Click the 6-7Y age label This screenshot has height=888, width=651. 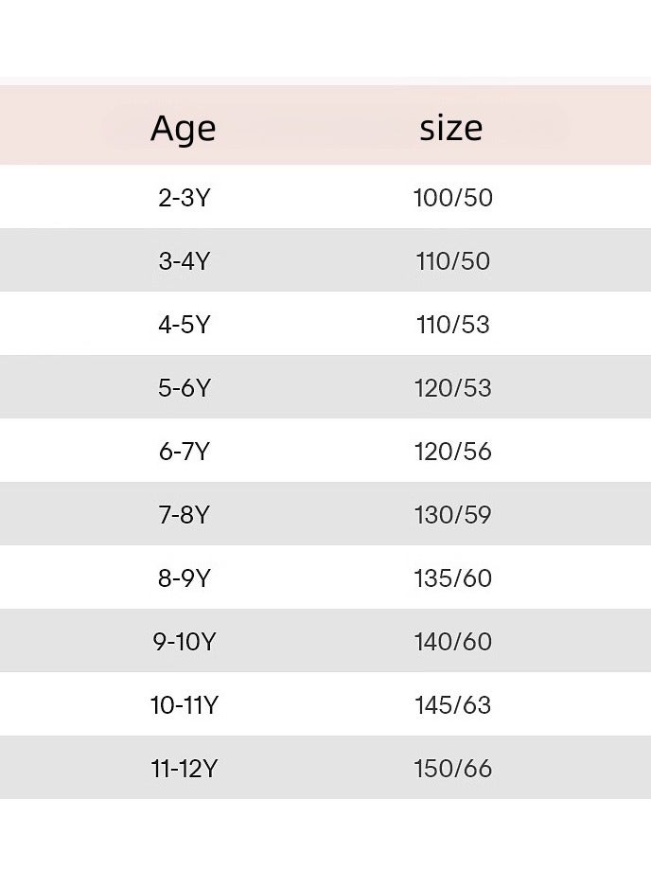tap(184, 452)
